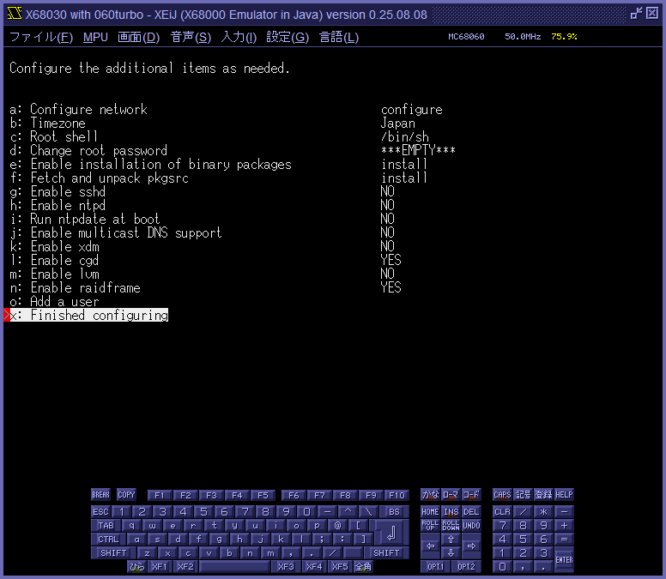Click the F1 function key
The image size is (666, 579).
160,495
